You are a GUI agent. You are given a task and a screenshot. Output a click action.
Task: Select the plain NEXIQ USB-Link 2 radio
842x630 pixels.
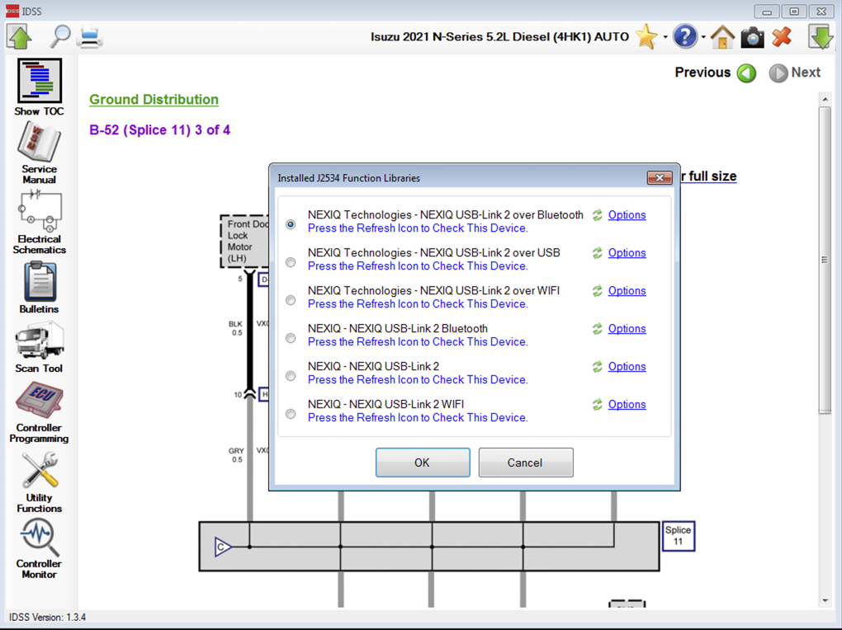[291, 376]
